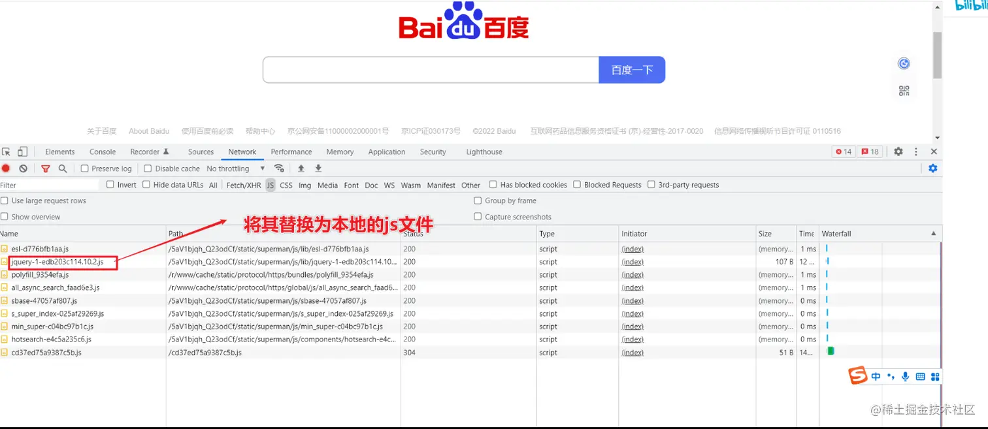Open the About Baidu footer link

pyautogui.click(x=149, y=131)
